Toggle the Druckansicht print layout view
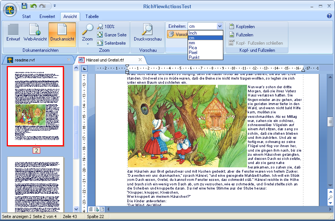Viewport: 335px width, 221px height. (x=62, y=33)
